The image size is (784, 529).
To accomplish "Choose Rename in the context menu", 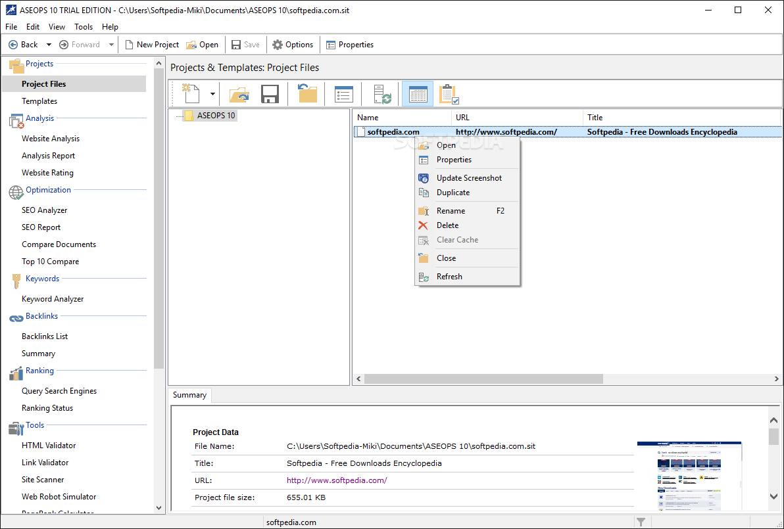I will pos(468,211).
